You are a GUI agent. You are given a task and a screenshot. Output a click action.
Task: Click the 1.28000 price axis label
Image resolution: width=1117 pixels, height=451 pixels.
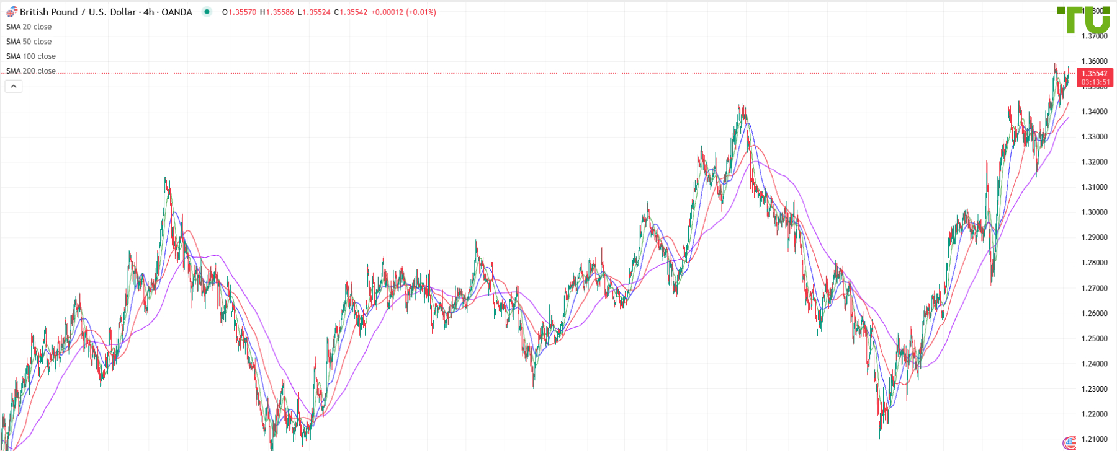point(1095,263)
